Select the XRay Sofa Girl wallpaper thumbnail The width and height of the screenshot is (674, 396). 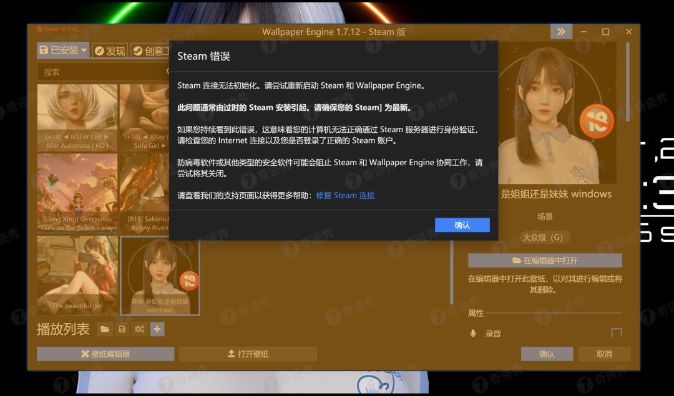(x=144, y=117)
